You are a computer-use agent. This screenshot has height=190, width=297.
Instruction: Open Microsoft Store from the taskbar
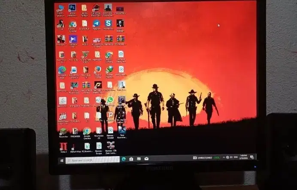coord(131,159)
